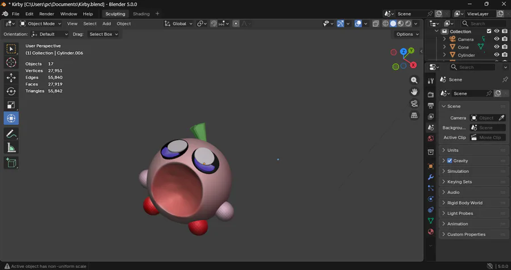The image size is (511, 270).
Task: Expand the Keying Sets panel
Action: 474,182
